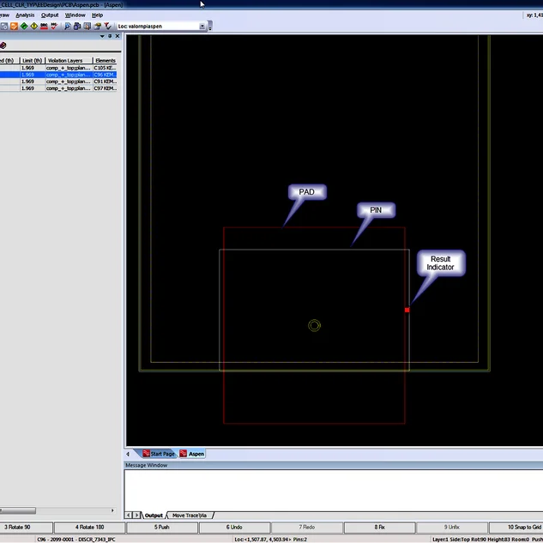Viewport: 543px width, 543px height.
Task: Click the C96 - 2099-0001 status bar text
Action: [x=76, y=540]
